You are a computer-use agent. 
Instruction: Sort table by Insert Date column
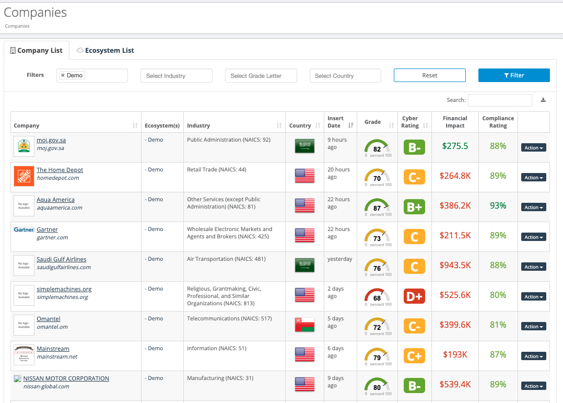[x=351, y=125]
